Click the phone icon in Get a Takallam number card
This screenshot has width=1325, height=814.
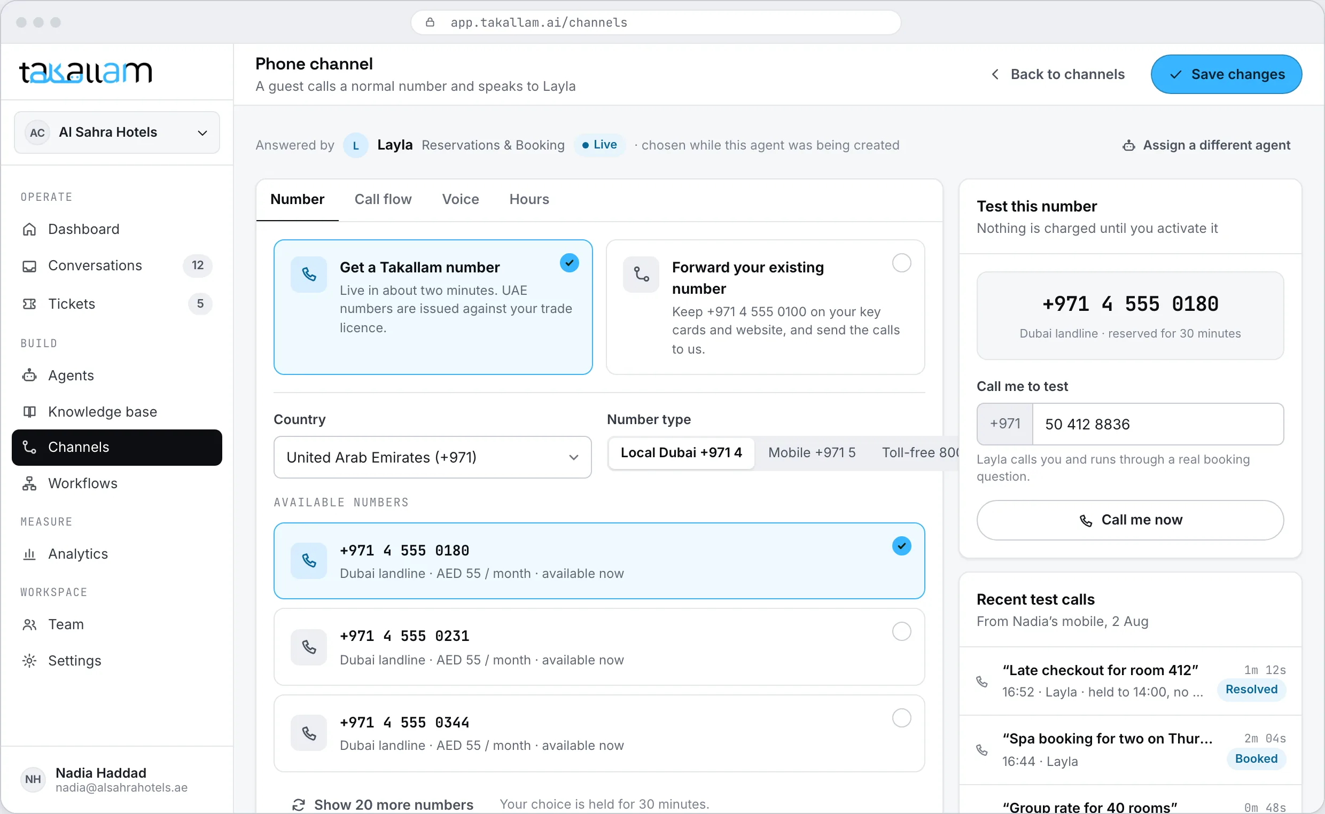(x=308, y=275)
